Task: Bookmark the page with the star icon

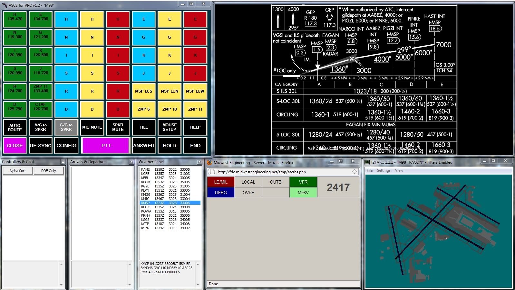Action: 355,172
